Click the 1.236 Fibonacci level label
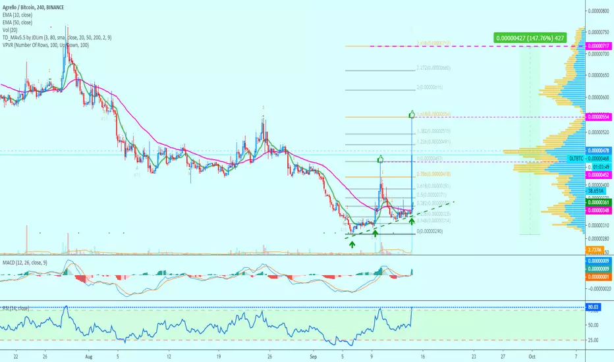The image size is (614, 362). 433,142
